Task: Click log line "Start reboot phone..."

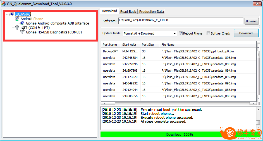Action: coord(157,114)
